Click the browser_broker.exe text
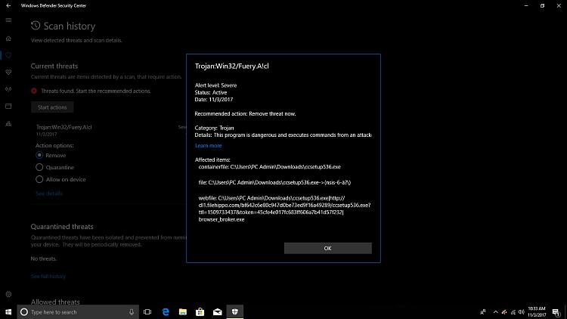 [x=222, y=219]
